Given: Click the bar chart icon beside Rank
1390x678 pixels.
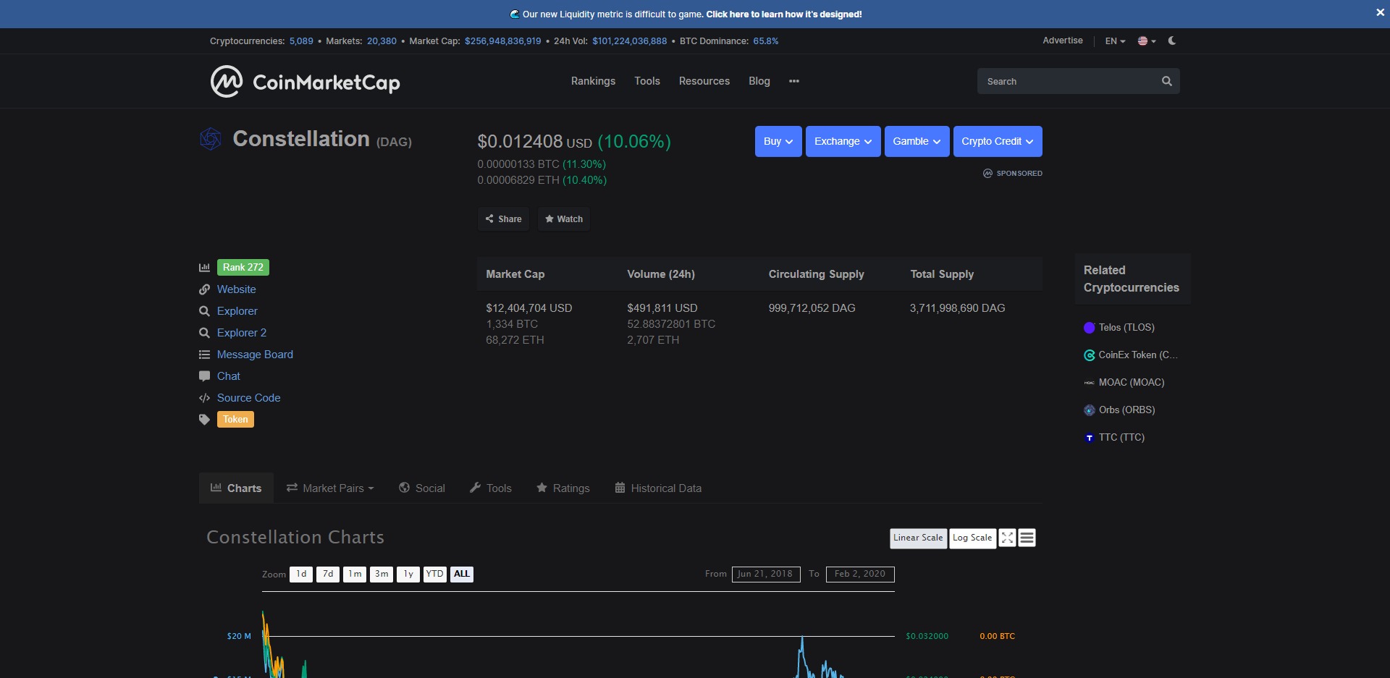Looking at the screenshot, I should click(204, 268).
